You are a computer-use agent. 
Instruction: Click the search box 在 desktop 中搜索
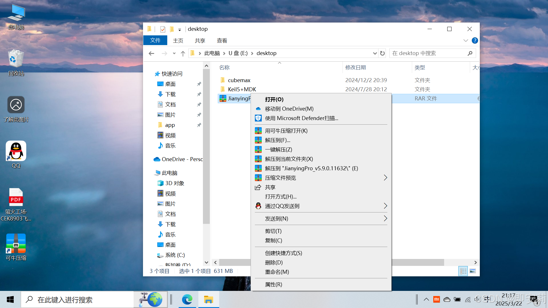[x=428, y=53]
